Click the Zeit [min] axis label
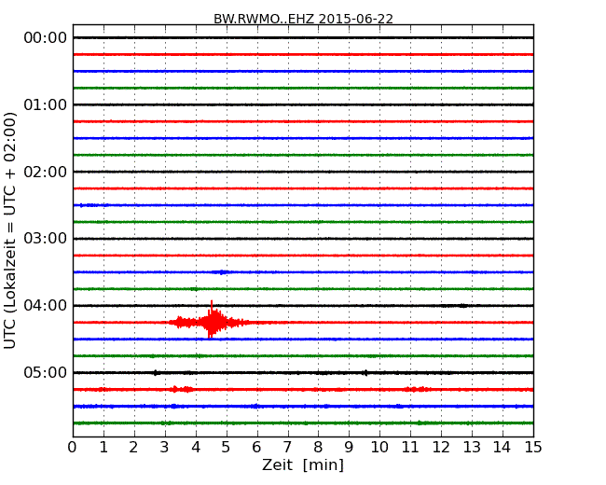 pyautogui.click(x=303, y=464)
